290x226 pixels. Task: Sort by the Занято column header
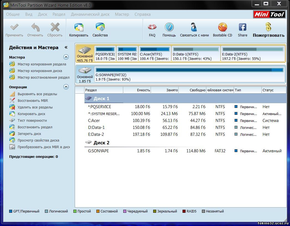(165, 90)
